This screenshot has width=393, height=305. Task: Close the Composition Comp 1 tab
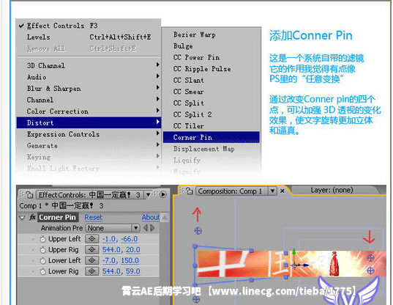(x=282, y=191)
